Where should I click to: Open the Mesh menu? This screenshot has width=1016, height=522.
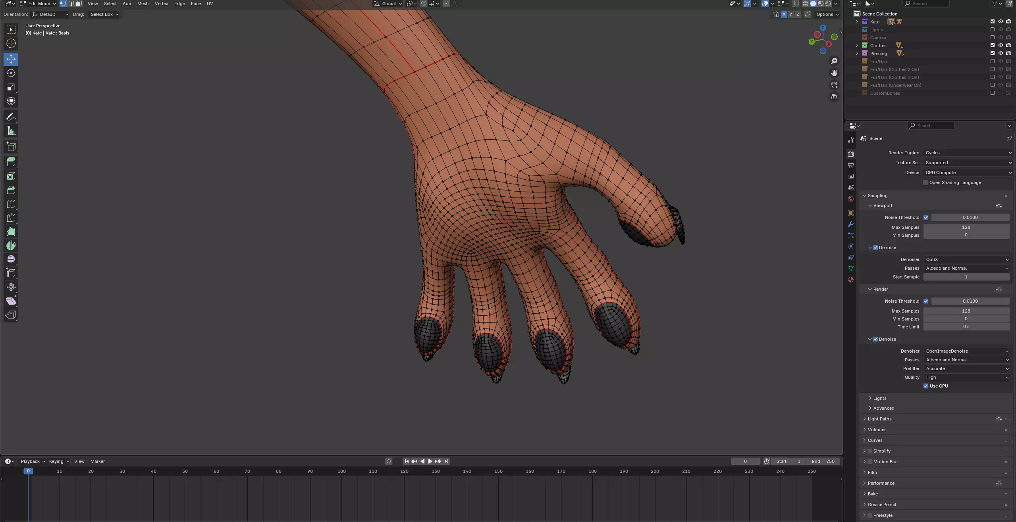[143, 4]
